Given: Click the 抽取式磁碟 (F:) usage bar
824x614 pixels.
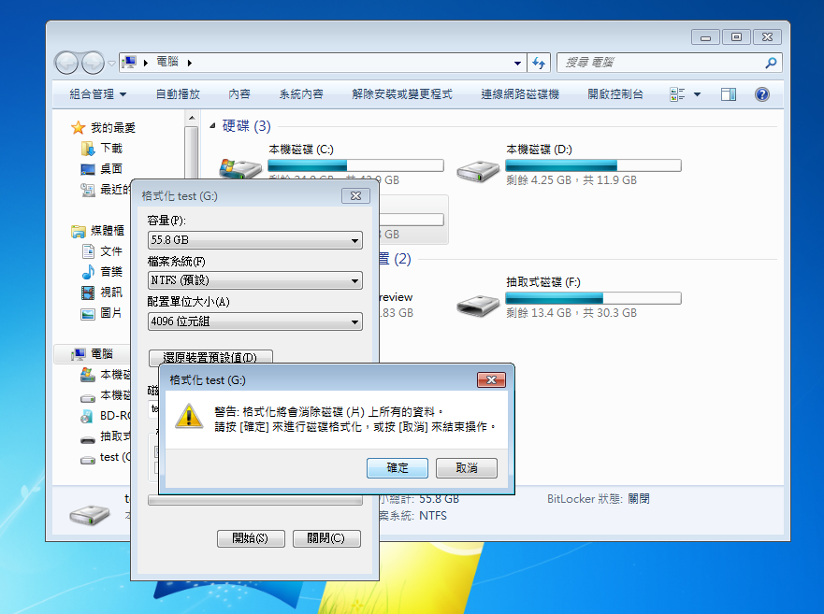Looking at the screenshot, I should click(x=593, y=298).
